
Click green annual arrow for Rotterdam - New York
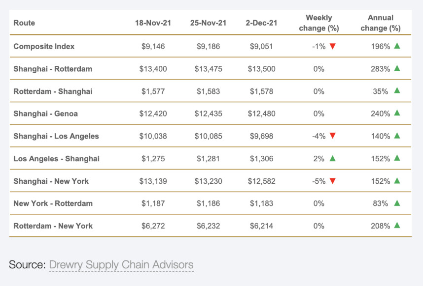(397, 226)
